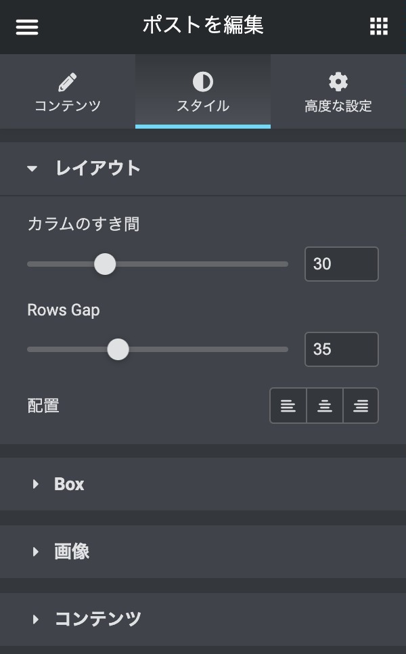Set 配置 to right align
Screen dimensions: 406x654
point(361,406)
